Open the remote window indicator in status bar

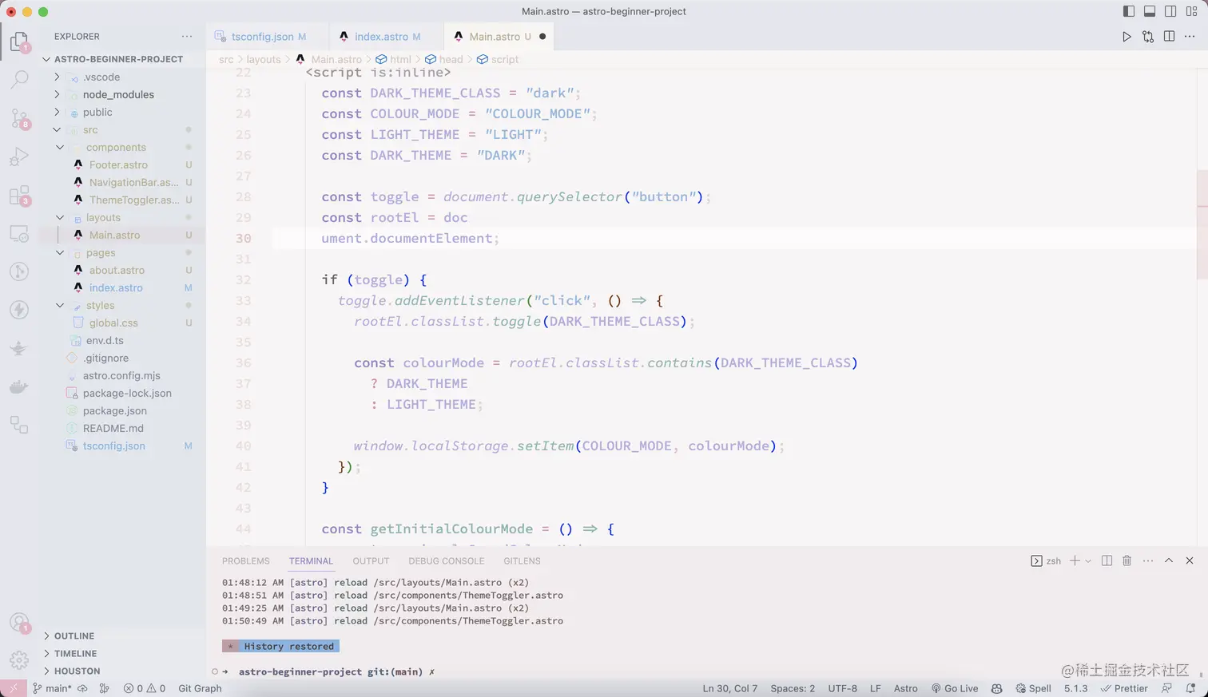coord(14,688)
